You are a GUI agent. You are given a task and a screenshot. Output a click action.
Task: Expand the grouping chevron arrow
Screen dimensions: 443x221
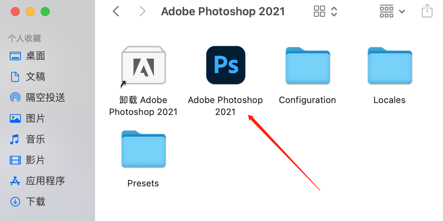pos(402,12)
